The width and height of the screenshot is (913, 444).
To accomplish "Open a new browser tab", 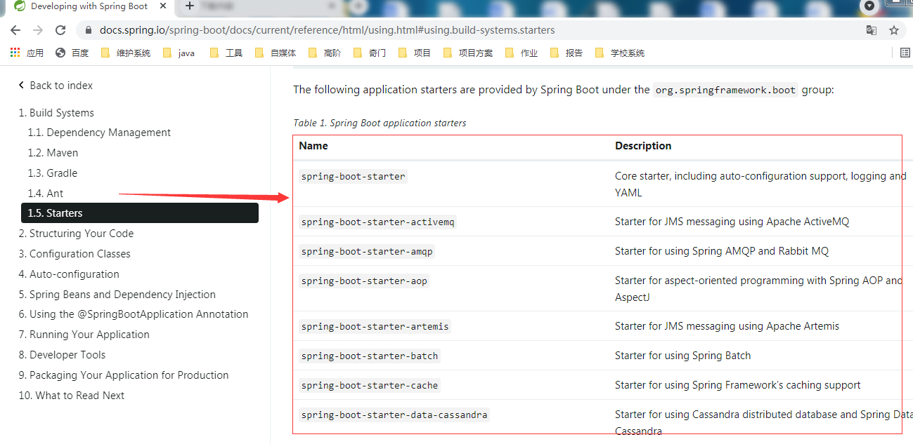I will click(x=189, y=6).
